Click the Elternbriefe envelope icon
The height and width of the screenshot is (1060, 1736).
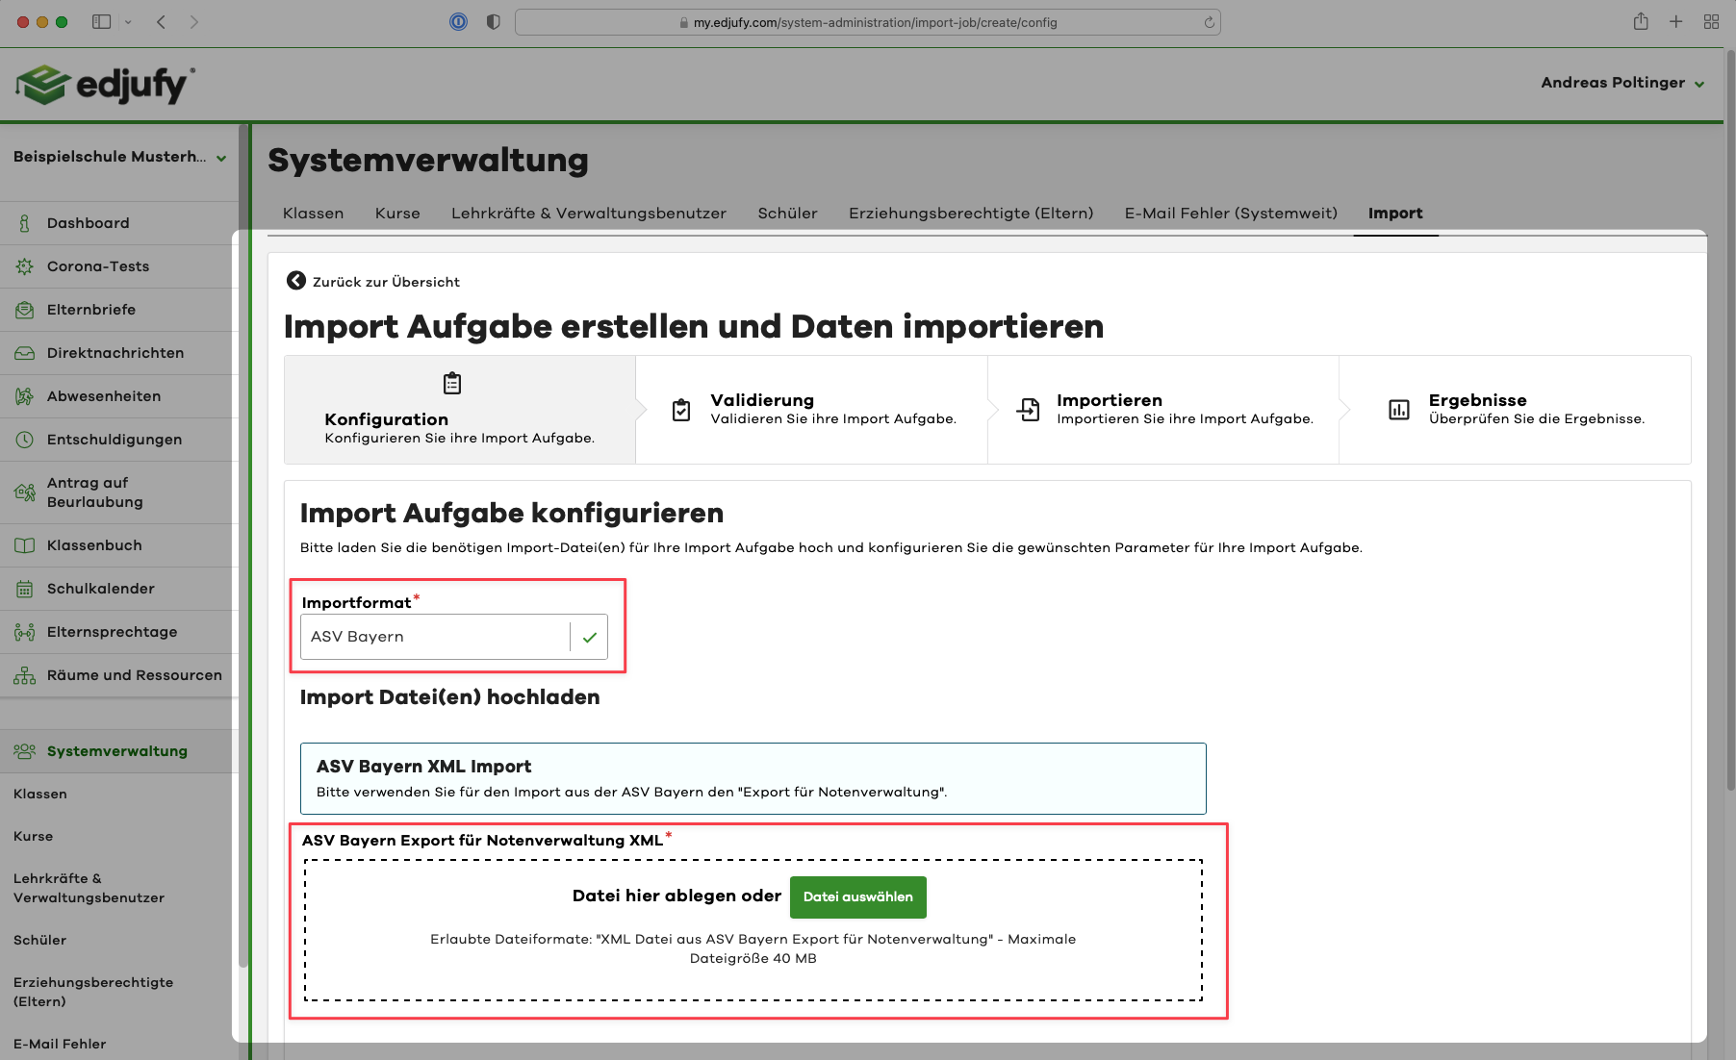click(25, 310)
